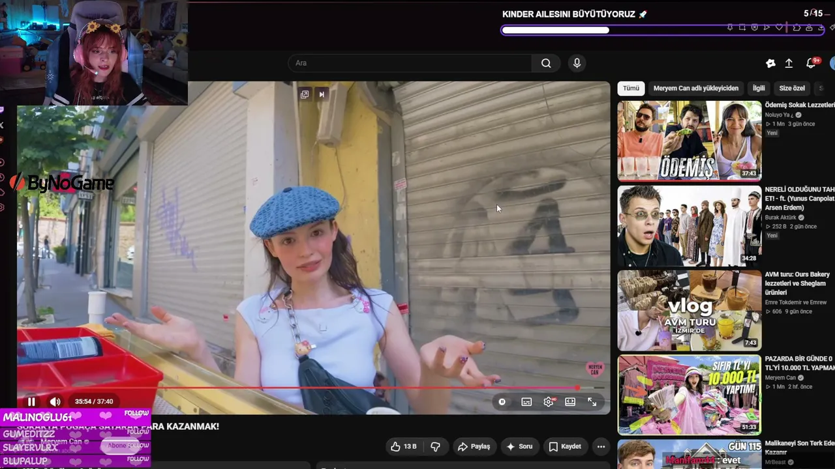The height and width of the screenshot is (469, 835).
Task: Open the more actions three-dot menu
Action: point(601,447)
